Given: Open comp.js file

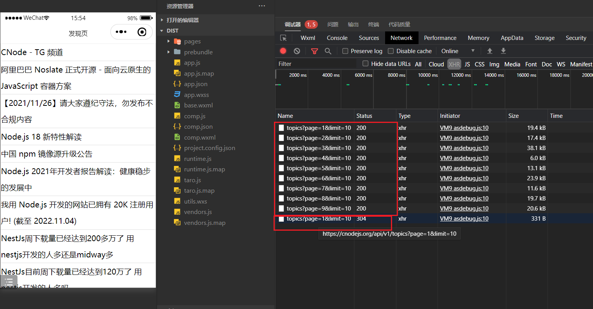Looking at the screenshot, I should coord(195,116).
